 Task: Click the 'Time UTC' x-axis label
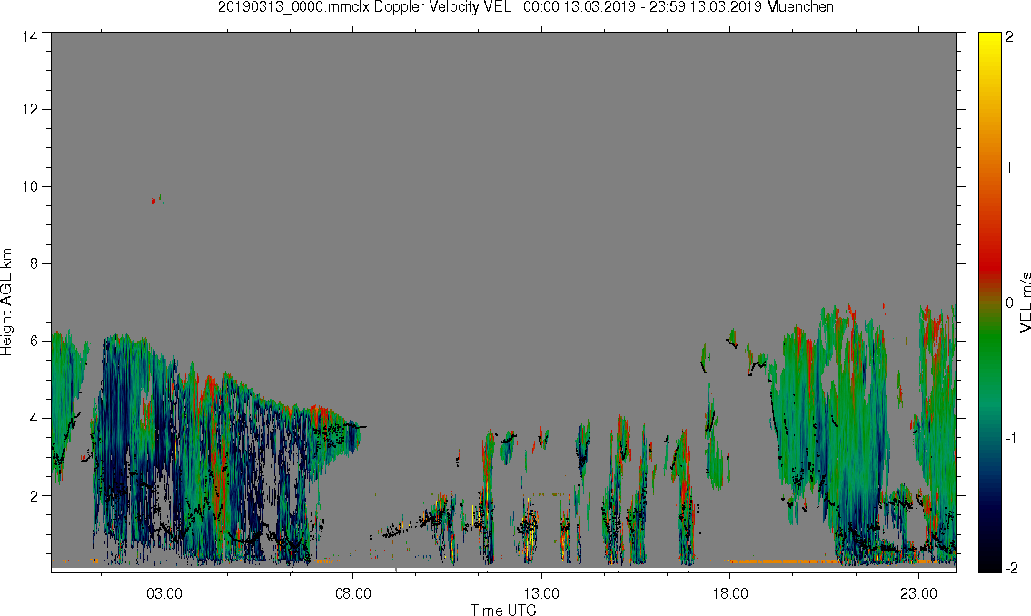(503, 610)
